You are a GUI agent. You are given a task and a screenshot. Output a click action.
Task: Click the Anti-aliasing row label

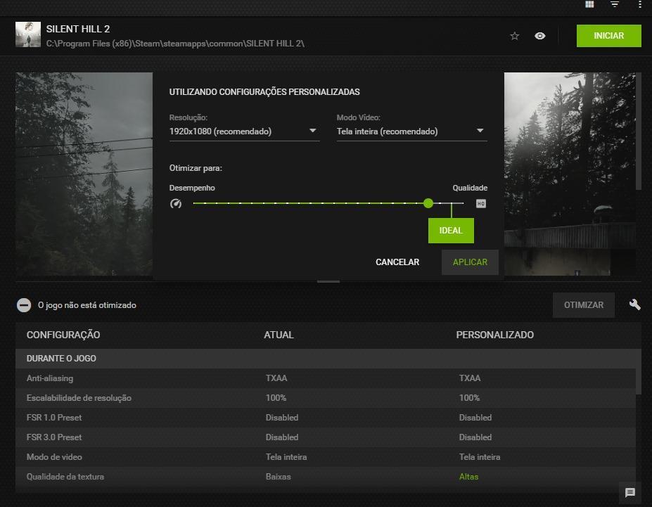click(x=50, y=378)
